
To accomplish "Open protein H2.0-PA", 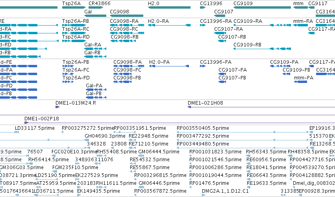I will pos(159,62).
